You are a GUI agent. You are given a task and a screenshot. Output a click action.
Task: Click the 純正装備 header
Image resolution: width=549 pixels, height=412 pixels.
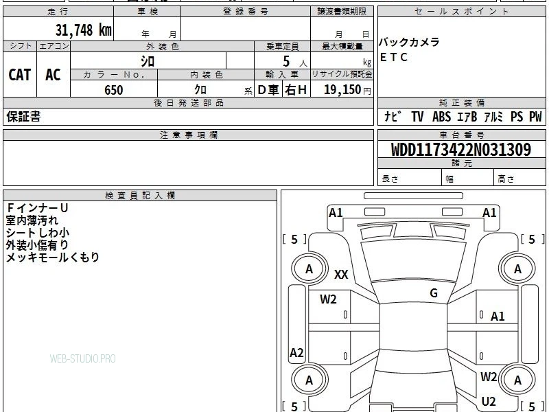pyautogui.click(x=461, y=102)
